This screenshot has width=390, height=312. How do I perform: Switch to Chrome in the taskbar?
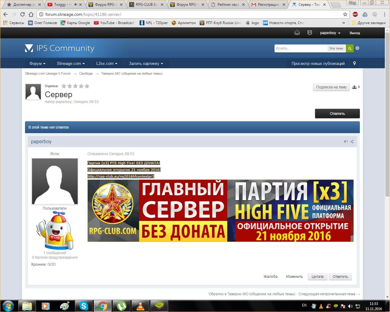point(102,306)
